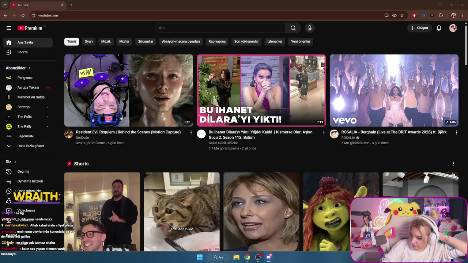
Task: Select the Oyun filter chip
Action: tap(88, 42)
